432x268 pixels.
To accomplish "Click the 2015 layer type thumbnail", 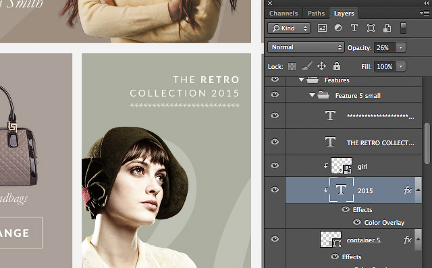I will (342, 190).
